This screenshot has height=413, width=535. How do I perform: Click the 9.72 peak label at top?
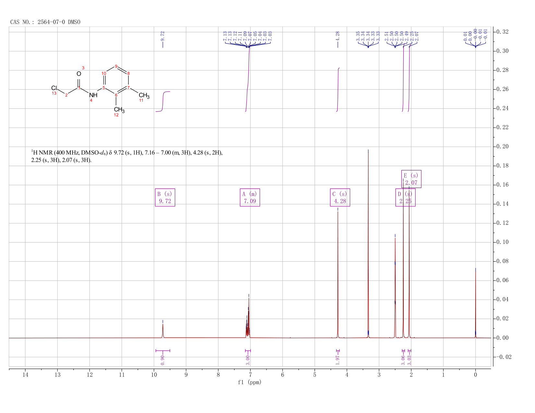click(163, 36)
